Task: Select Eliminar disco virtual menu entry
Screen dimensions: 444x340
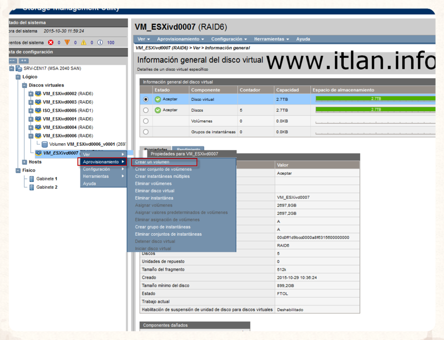Action: (x=154, y=191)
